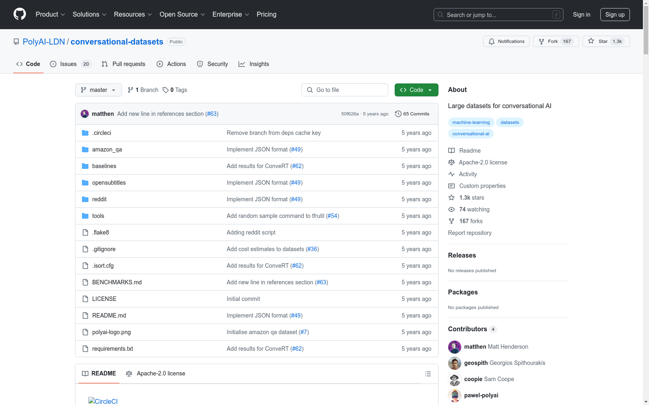Open the Custom properties link
Image resolution: width=649 pixels, height=405 pixels.
pyautogui.click(x=482, y=186)
